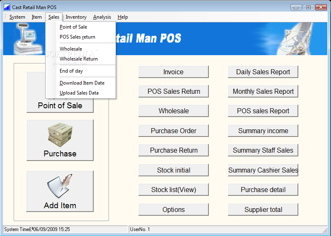Click the window resize grip corner

pyautogui.click(x=325, y=230)
